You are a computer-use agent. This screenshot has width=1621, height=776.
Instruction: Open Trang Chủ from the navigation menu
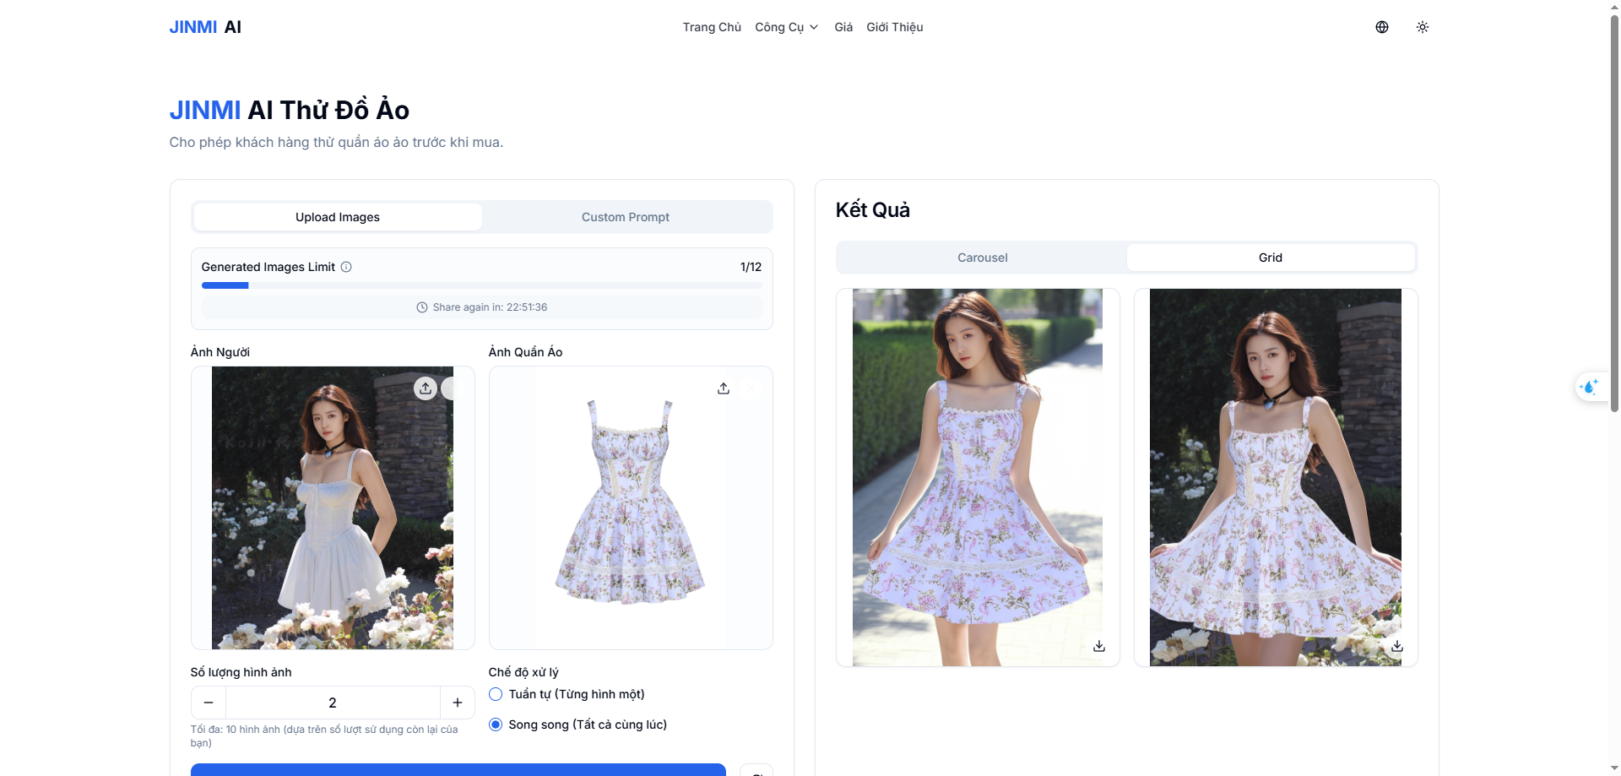pos(711,26)
